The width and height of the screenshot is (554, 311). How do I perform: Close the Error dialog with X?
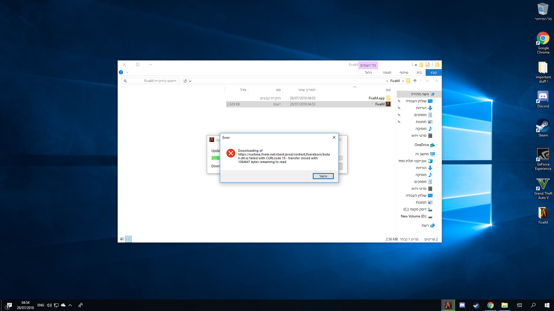tap(334, 137)
